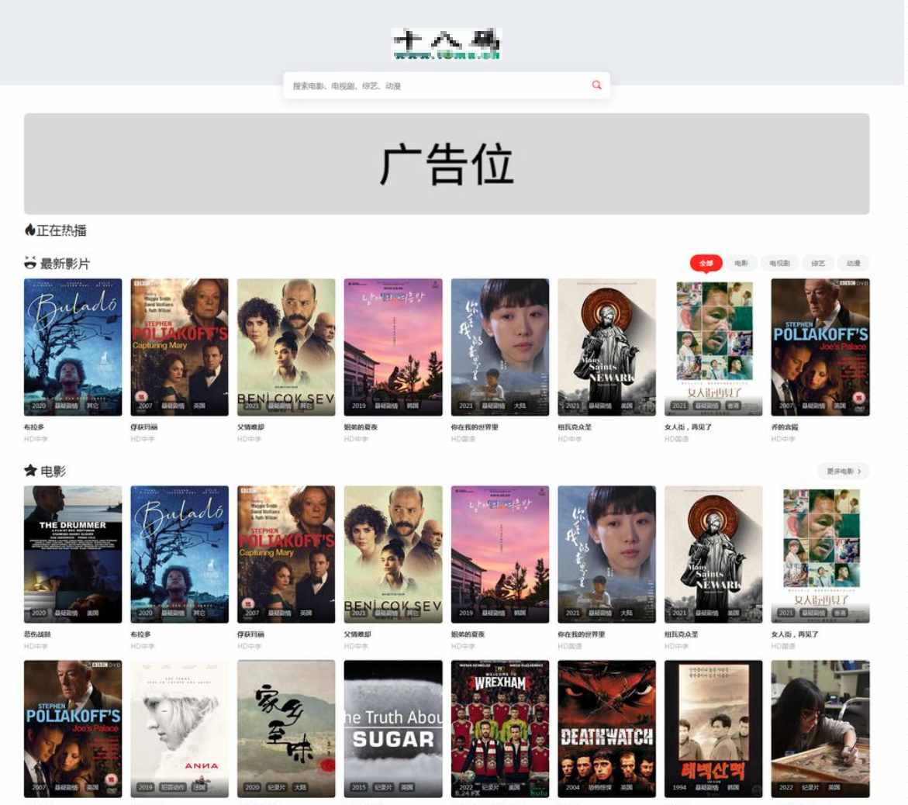Click the red search magnifier icon
Viewport: 908px width, 805px height.
point(596,85)
